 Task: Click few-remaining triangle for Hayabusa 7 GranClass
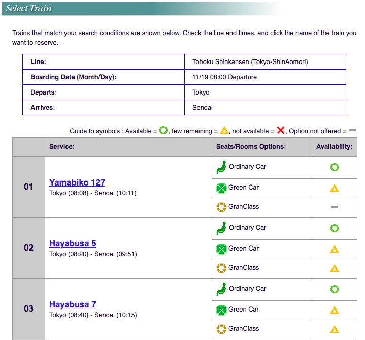[x=335, y=329]
